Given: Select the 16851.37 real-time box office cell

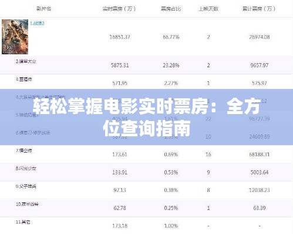Looking at the screenshot, I should point(120,37).
